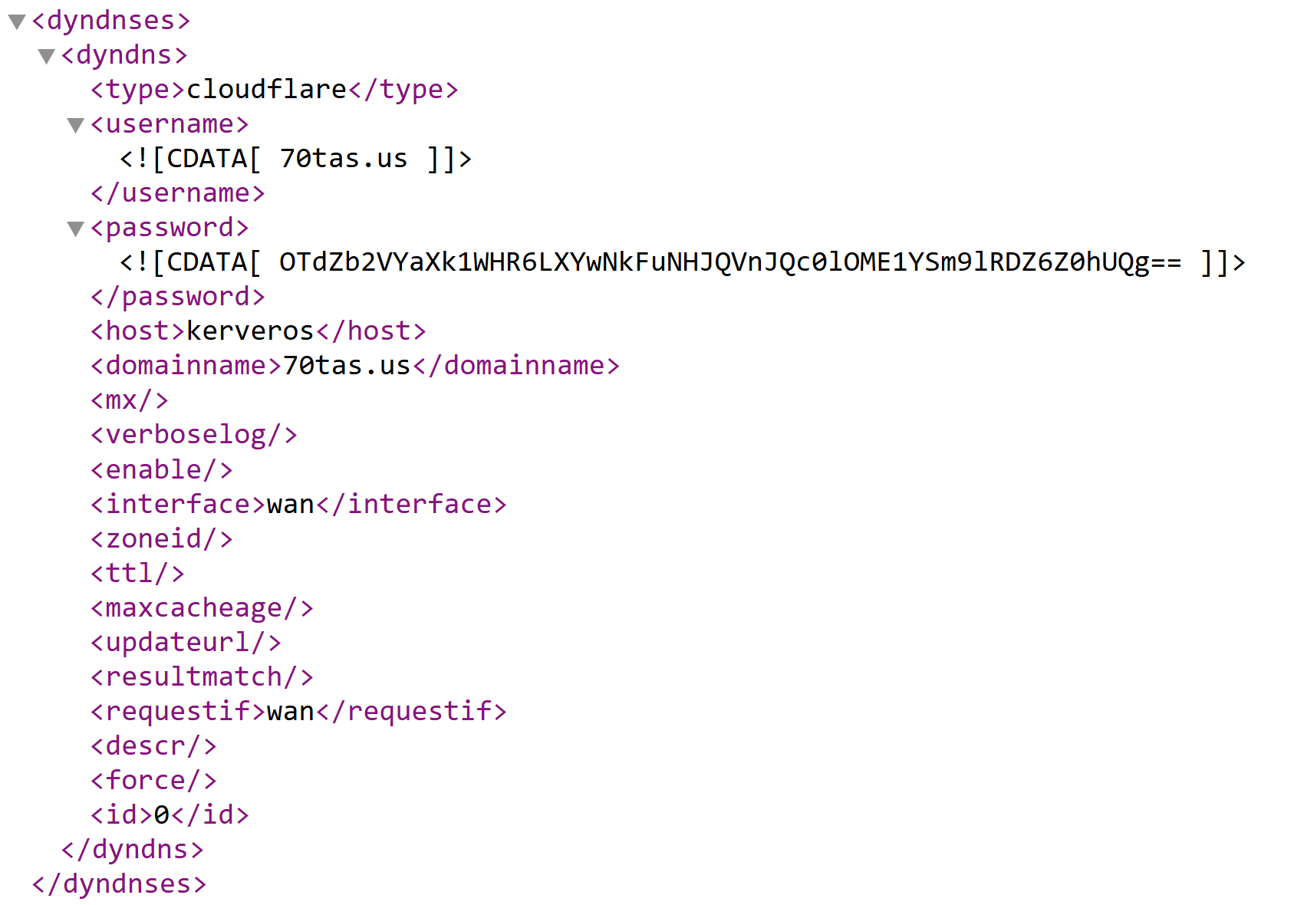This screenshot has width=1304, height=905.
Task: Click the id value 0
Action: click(x=162, y=815)
